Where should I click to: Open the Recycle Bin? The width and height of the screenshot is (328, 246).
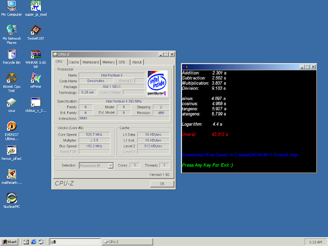click(x=11, y=57)
